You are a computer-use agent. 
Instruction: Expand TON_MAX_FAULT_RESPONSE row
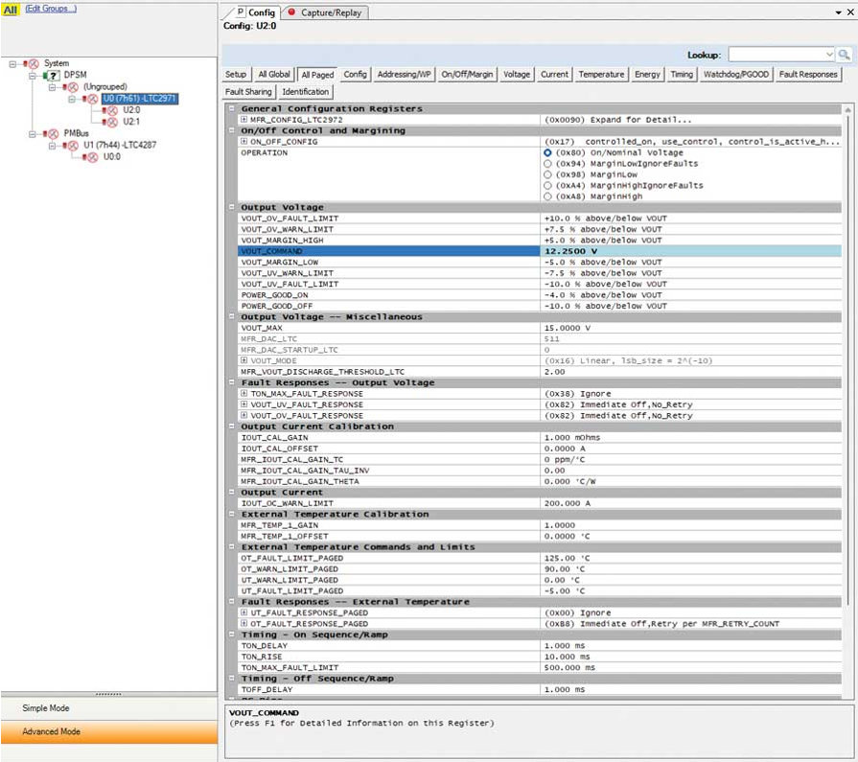click(x=244, y=393)
